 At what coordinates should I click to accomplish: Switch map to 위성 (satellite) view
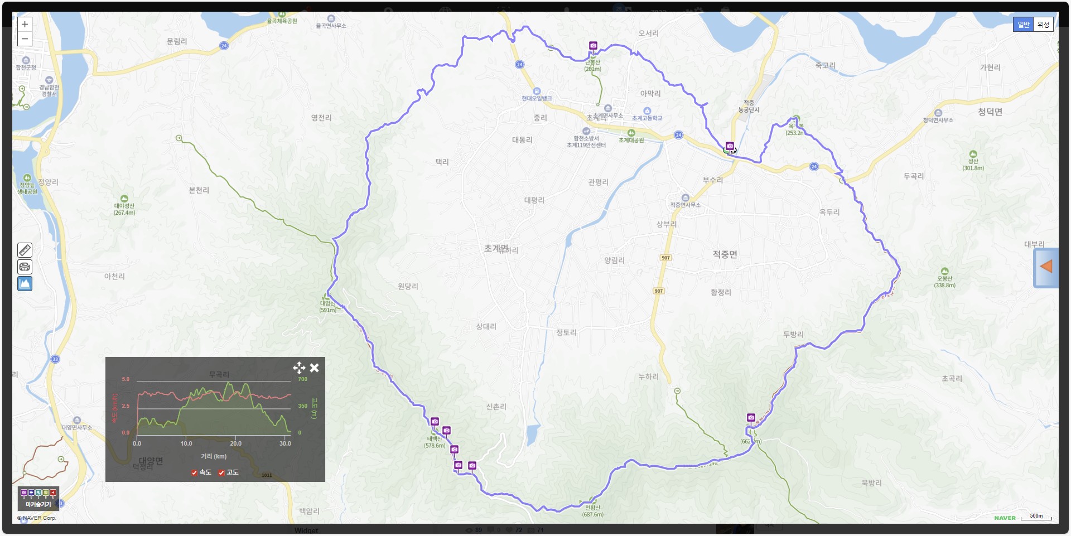coord(1043,25)
